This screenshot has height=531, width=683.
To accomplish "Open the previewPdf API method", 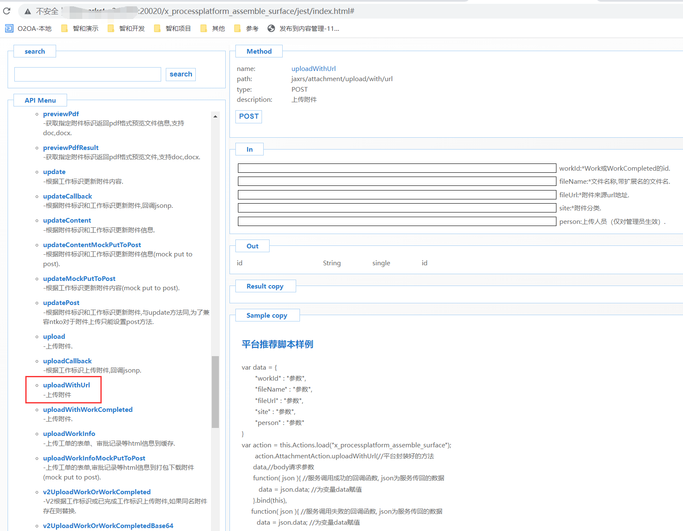I will click(x=61, y=114).
